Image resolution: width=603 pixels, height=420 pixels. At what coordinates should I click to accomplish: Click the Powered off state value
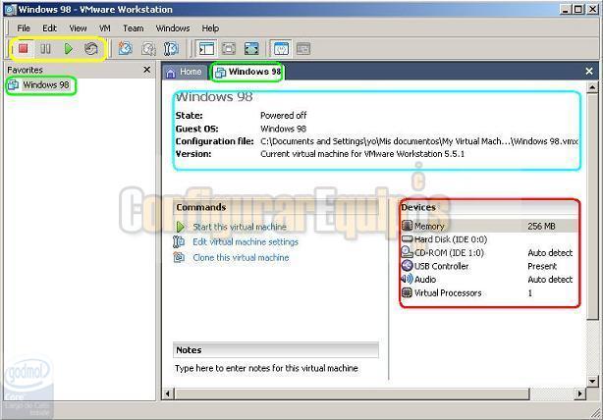coord(284,115)
